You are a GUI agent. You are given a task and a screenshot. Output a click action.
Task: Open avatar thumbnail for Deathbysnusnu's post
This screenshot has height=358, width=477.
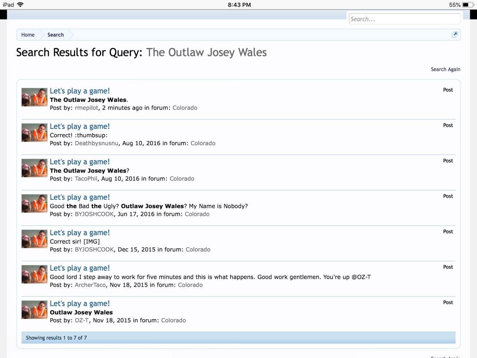(34, 132)
